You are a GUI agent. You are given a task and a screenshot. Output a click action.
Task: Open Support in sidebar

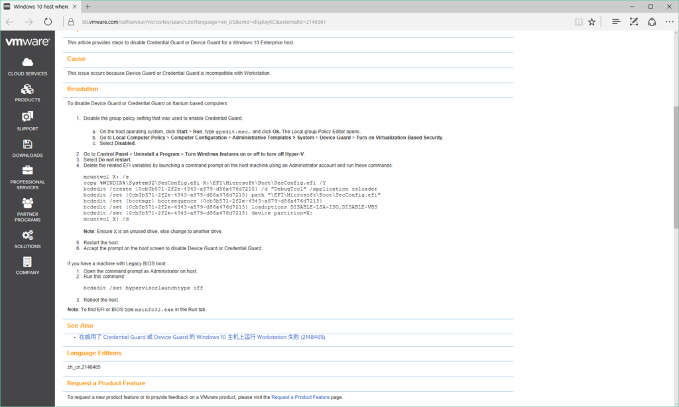coord(27,121)
